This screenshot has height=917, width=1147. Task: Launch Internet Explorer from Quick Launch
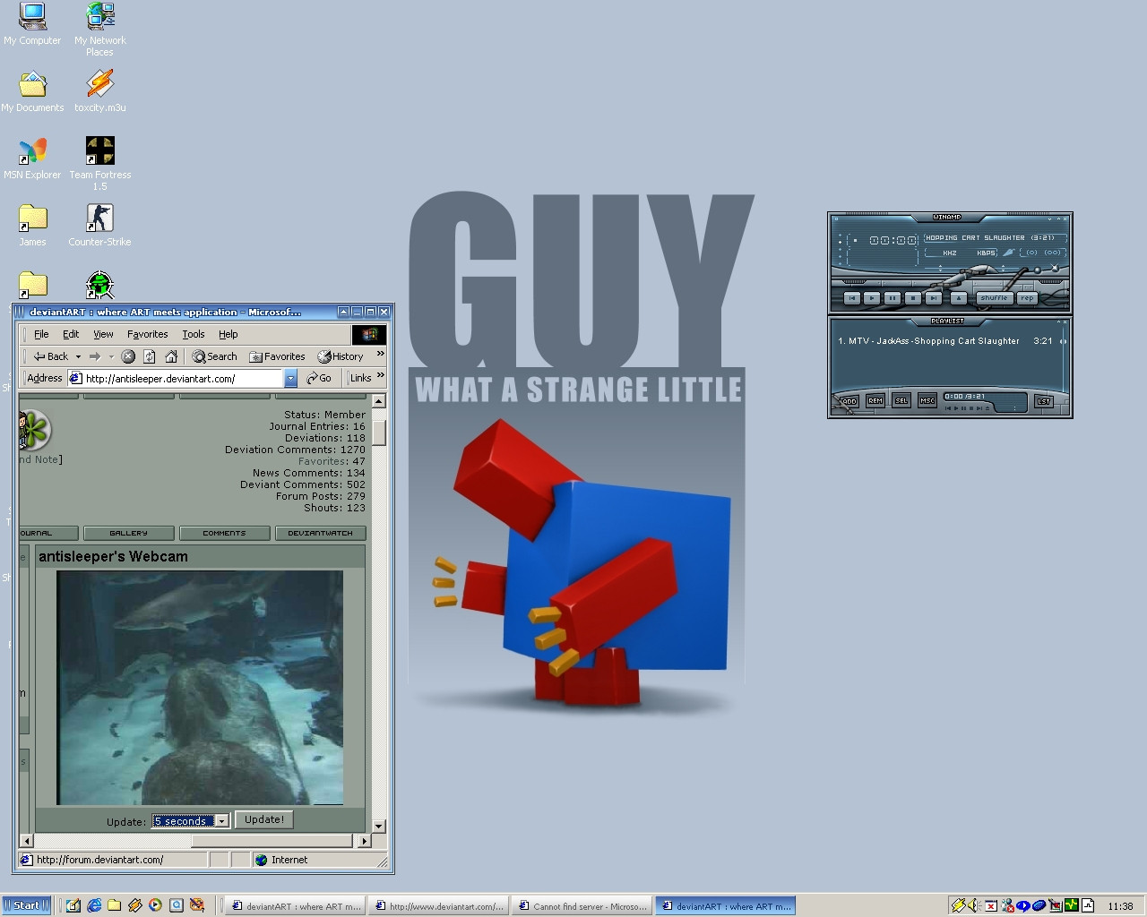94,905
